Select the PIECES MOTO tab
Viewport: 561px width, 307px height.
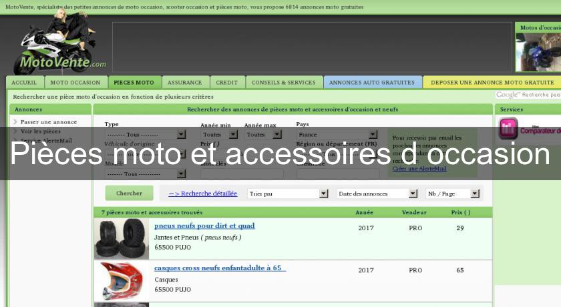pyautogui.click(x=134, y=83)
